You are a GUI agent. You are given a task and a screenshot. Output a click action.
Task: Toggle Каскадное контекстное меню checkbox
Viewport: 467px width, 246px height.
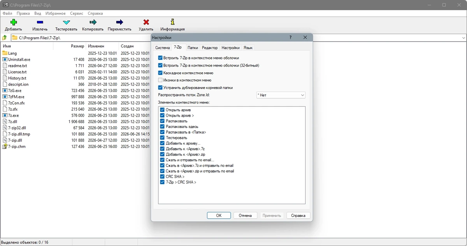coord(160,73)
